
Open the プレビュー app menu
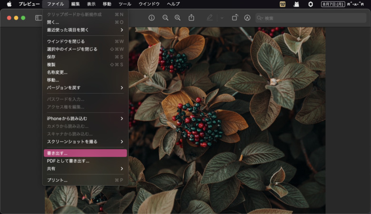click(x=29, y=4)
